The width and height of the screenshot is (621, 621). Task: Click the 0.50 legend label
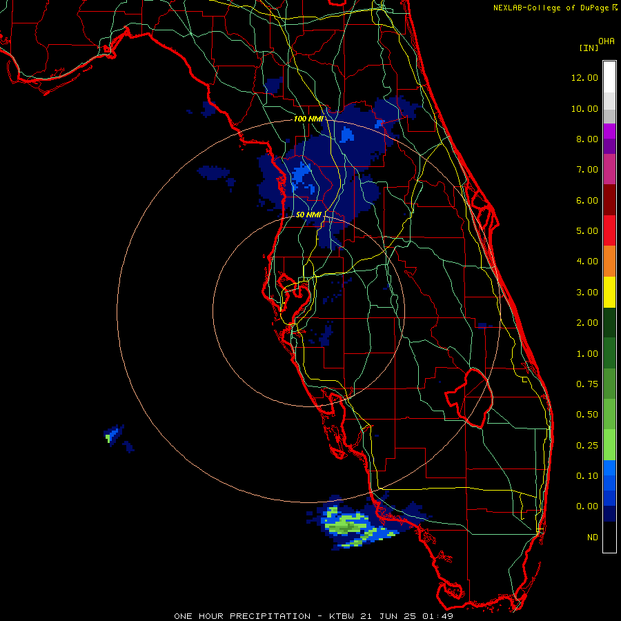(586, 414)
